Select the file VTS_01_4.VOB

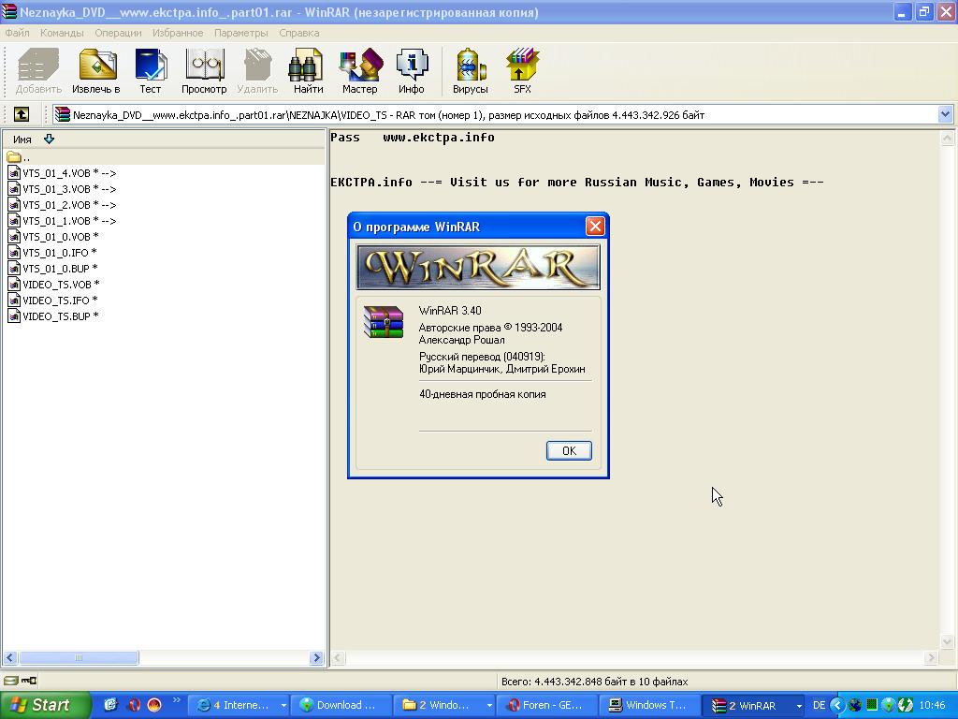pos(62,173)
